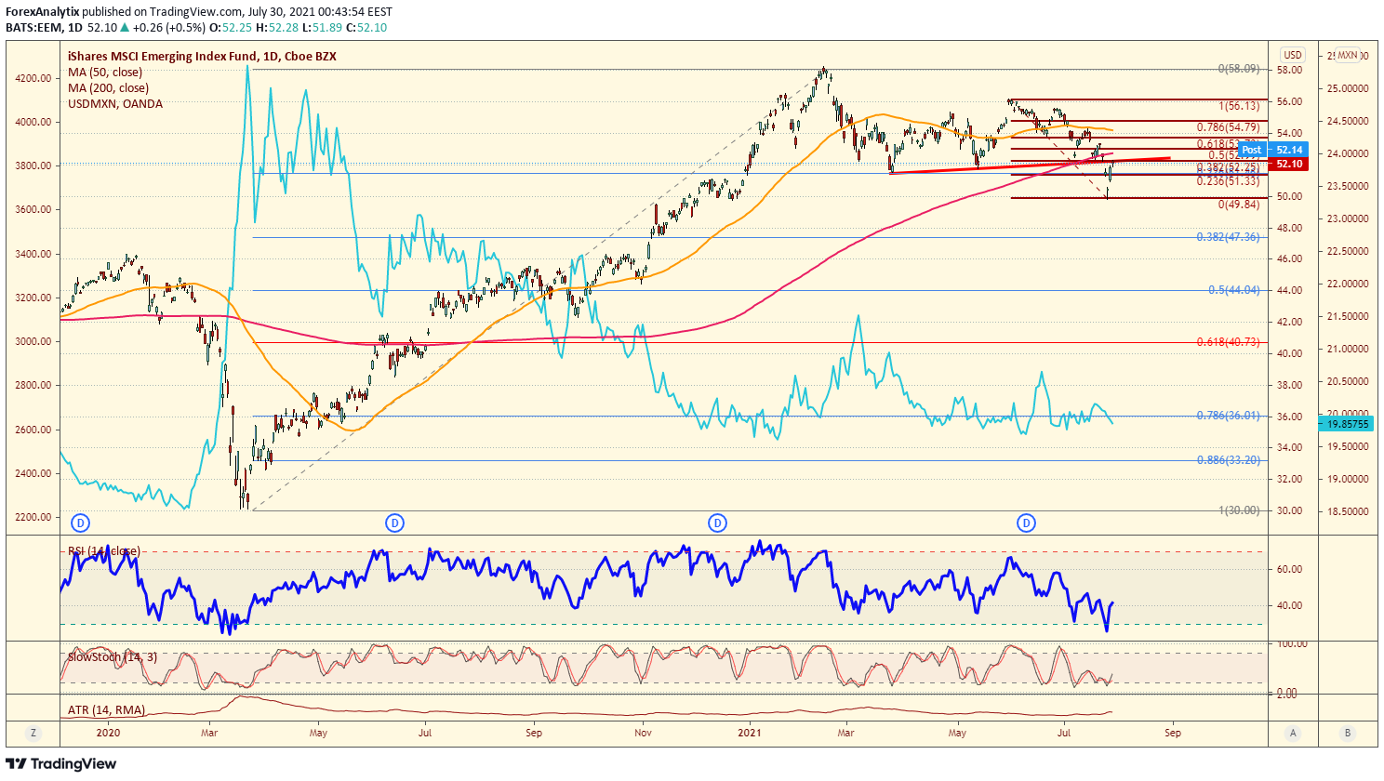Click the cyan 19.85755 USDMXN price label
Image resolution: width=1384 pixels, height=781 pixels.
pos(1348,423)
